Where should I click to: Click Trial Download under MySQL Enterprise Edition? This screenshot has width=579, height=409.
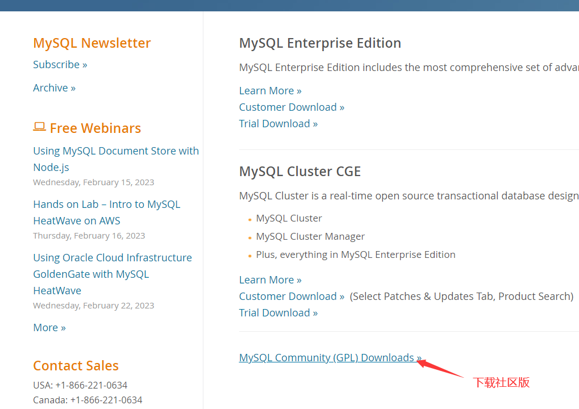click(278, 124)
